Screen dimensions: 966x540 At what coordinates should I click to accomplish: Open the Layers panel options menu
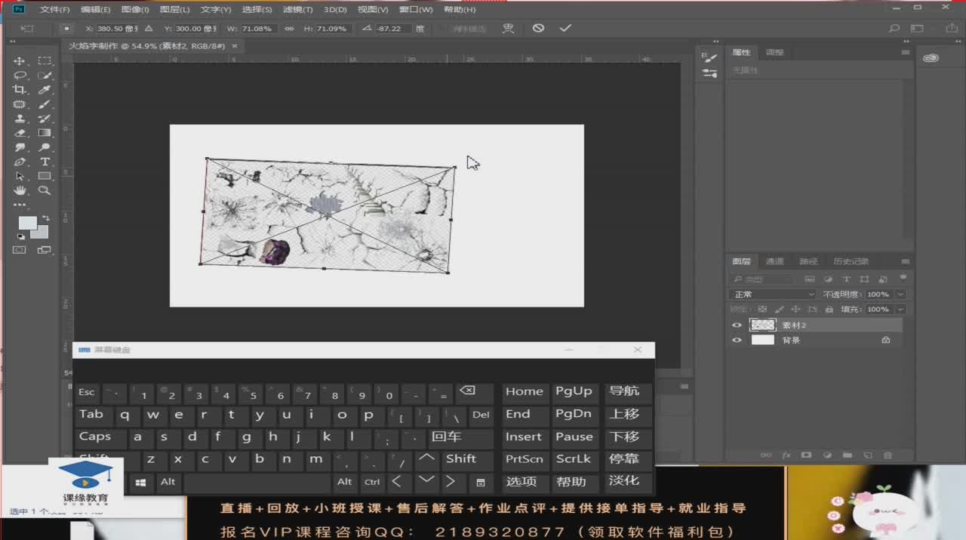pos(905,261)
